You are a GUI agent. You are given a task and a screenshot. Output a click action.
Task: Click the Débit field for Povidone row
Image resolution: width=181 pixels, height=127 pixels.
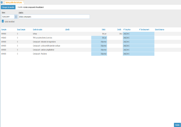[99, 54]
